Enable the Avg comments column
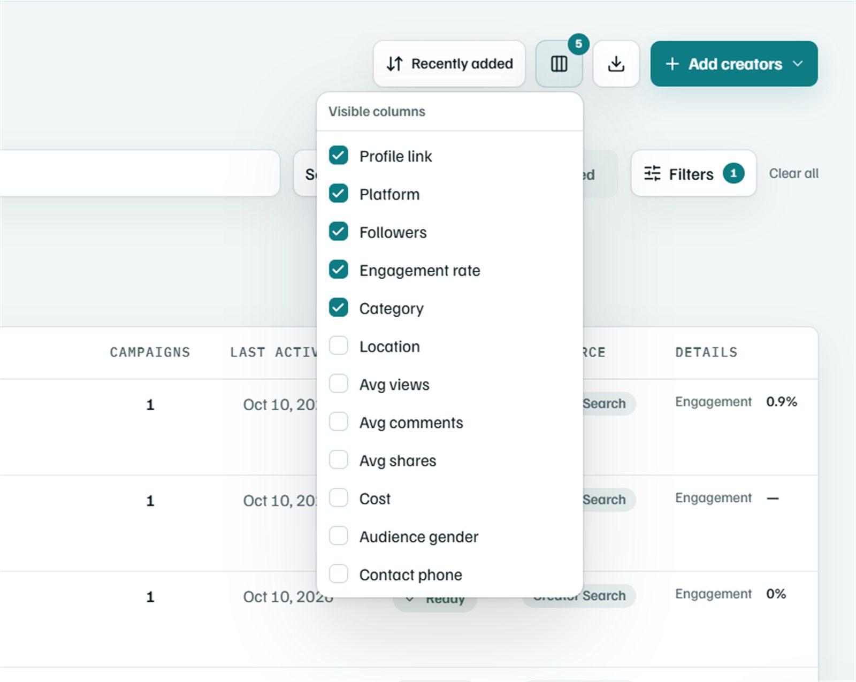Image resolution: width=856 pixels, height=682 pixels. pyautogui.click(x=339, y=422)
